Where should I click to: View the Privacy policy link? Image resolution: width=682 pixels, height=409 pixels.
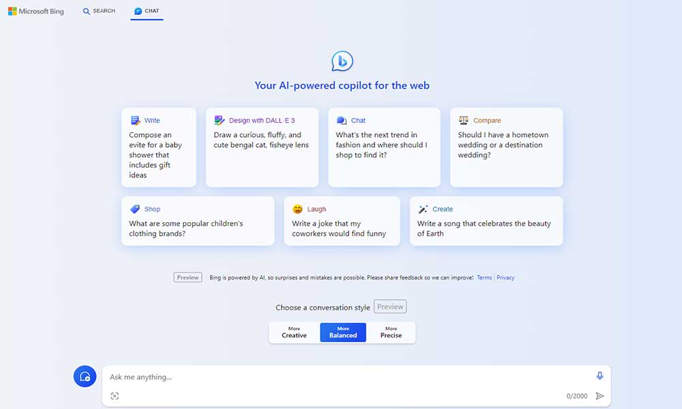click(505, 277)
